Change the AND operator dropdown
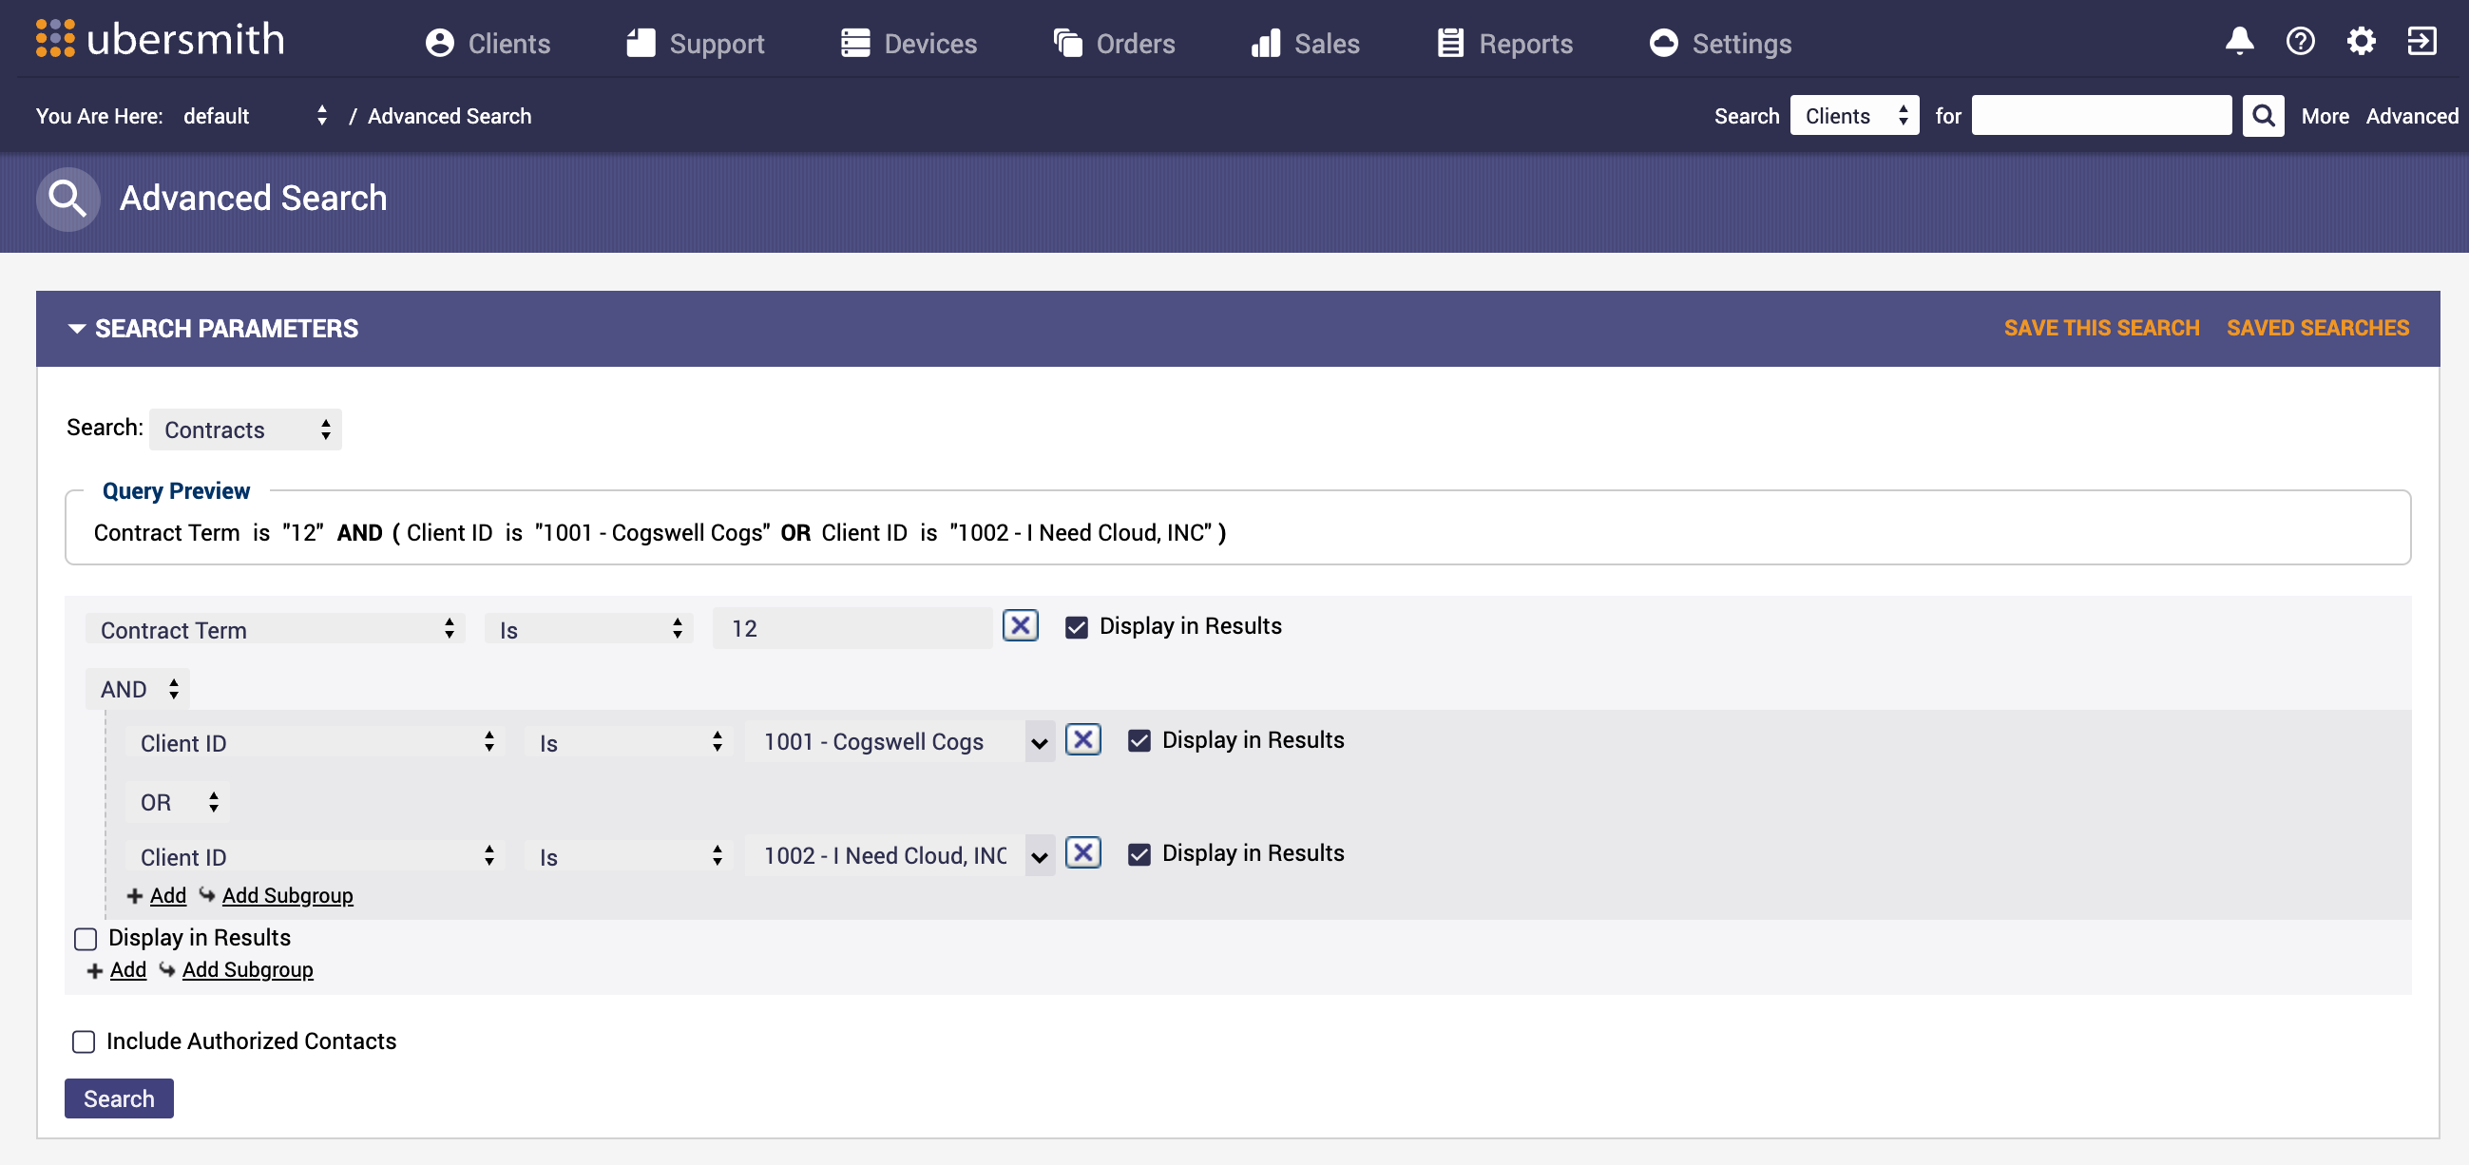The image size is (2469, 1165). coord(138,689)
